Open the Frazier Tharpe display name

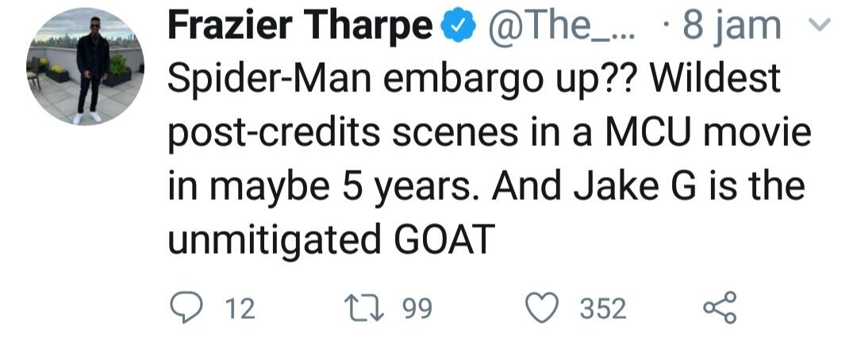[x=300, y=29]
